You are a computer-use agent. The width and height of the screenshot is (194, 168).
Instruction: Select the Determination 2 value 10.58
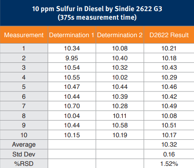point(120,125)
